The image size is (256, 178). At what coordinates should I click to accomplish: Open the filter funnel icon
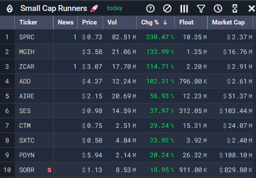point(201,8)
